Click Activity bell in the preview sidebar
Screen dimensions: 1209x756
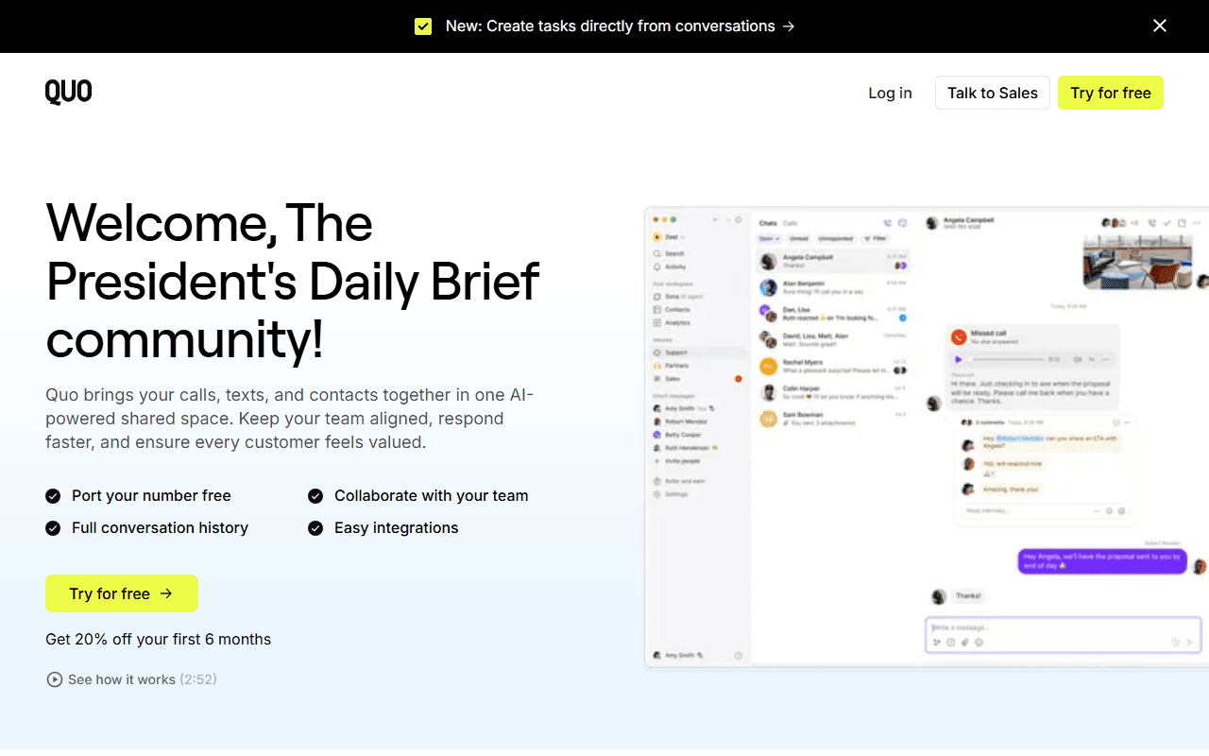point(670,267)
